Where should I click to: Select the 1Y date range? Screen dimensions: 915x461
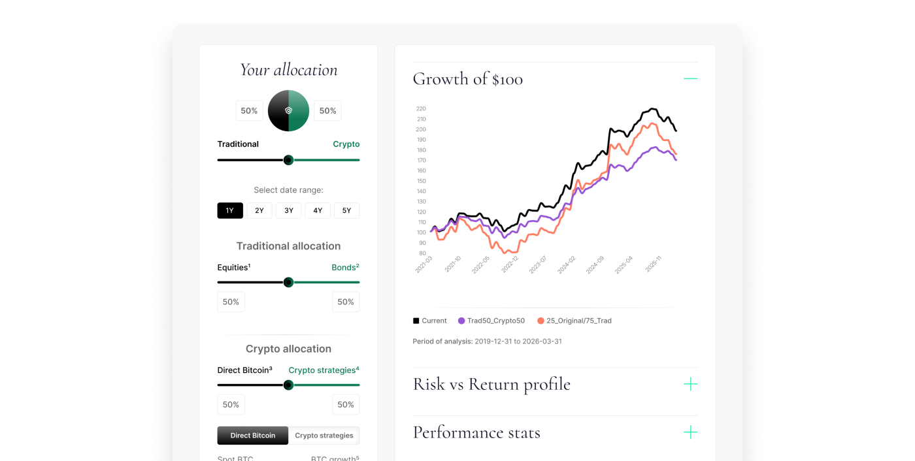[x=230, y=210]
